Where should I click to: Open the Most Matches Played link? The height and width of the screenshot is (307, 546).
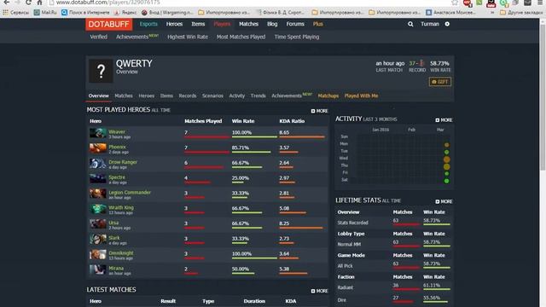[x=241, y=37]
